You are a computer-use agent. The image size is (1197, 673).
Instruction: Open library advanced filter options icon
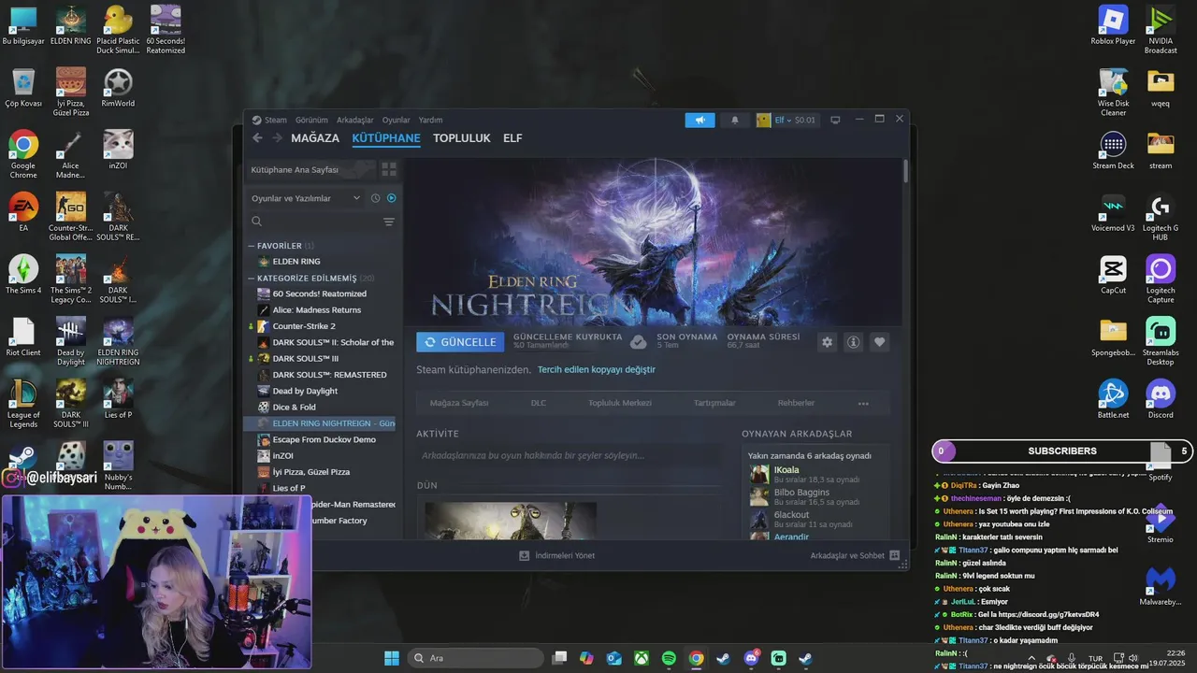pyautogui.click(x=389, y=222)
